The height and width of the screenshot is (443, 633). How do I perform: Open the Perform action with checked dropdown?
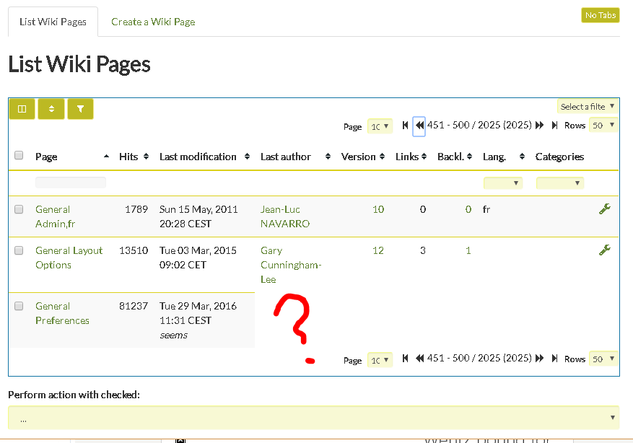(314, 418)
